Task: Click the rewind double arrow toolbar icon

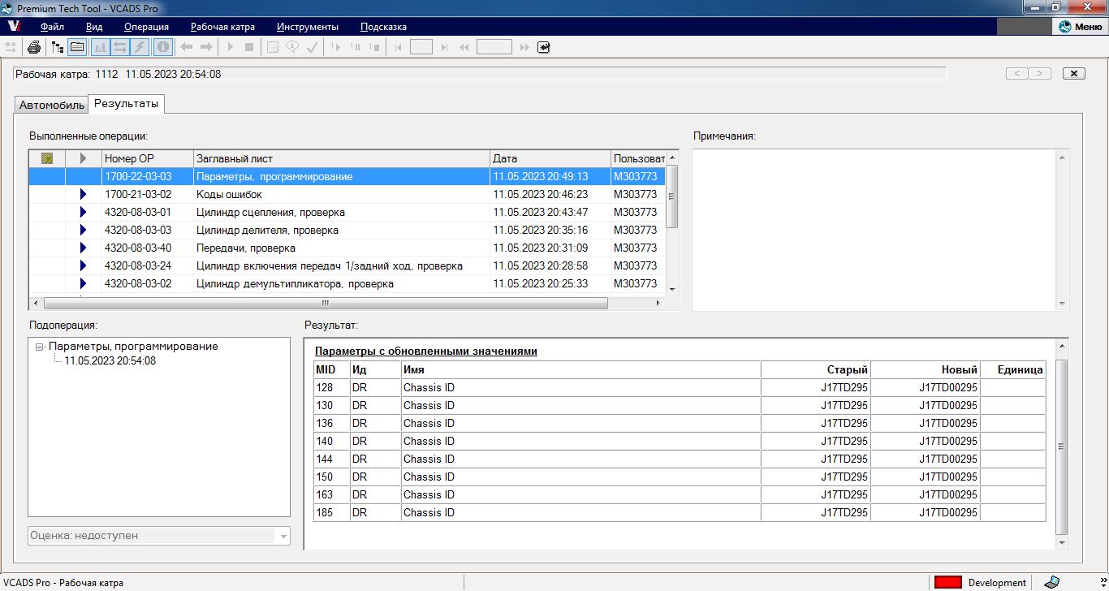Action: click(464, 47)
